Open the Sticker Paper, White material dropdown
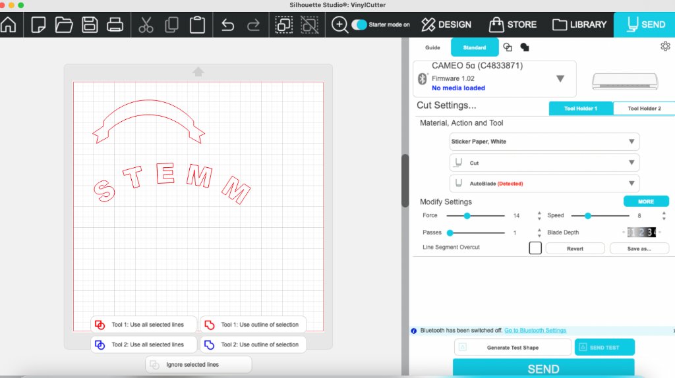The width and height of the screenshot is (675, 378). [544, 142]
